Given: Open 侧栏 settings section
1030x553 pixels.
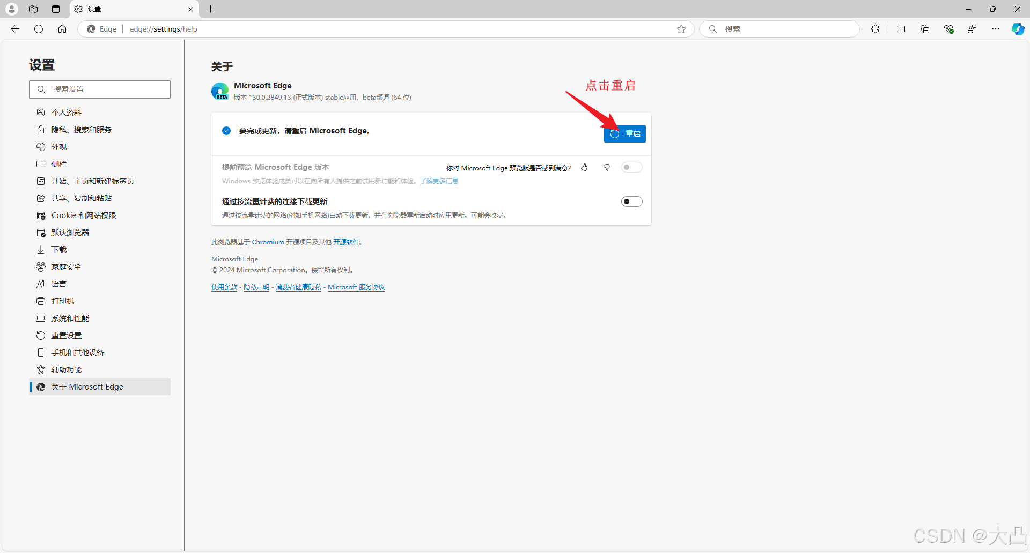Looking at the screenshot, I should (x=100, y=164).
